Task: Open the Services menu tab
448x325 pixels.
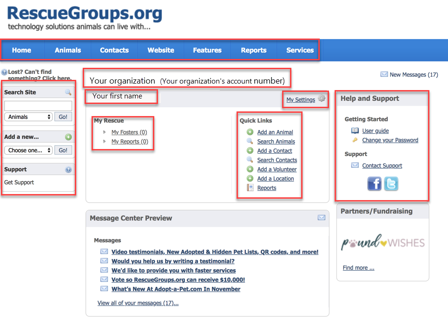Action: tap(300, 50)
